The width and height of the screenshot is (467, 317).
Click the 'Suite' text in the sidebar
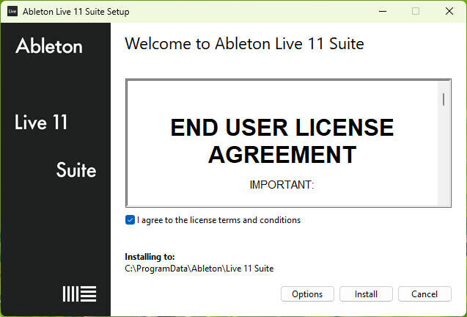[x=76, y=170]
